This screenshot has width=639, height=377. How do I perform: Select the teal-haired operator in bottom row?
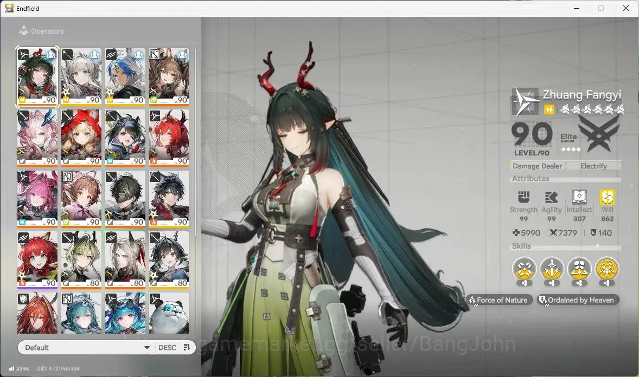[x=81, y=313]
